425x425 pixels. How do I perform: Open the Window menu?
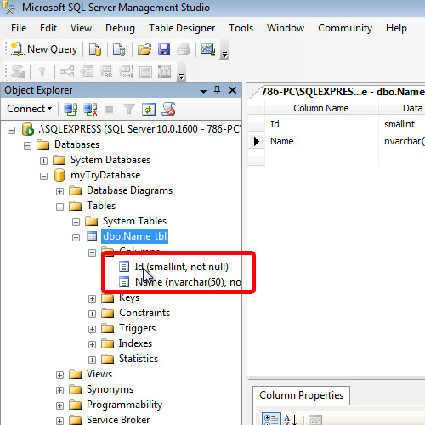coord(286,28)
